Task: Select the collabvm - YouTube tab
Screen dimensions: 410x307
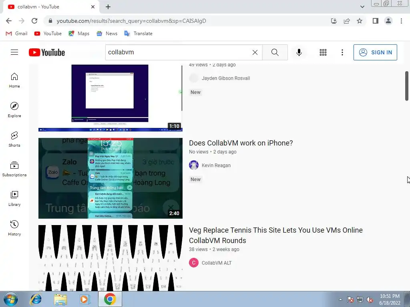Action: pos(51,7)
